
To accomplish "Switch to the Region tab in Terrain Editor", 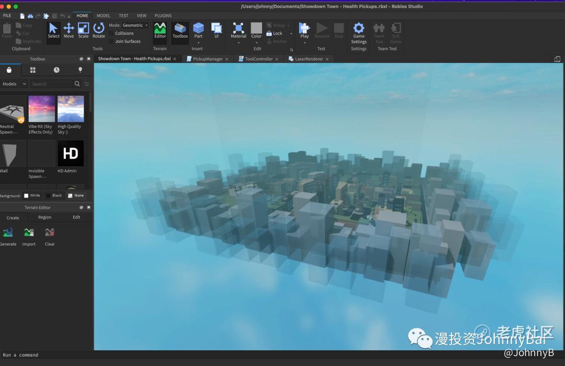I will point(45,217).
